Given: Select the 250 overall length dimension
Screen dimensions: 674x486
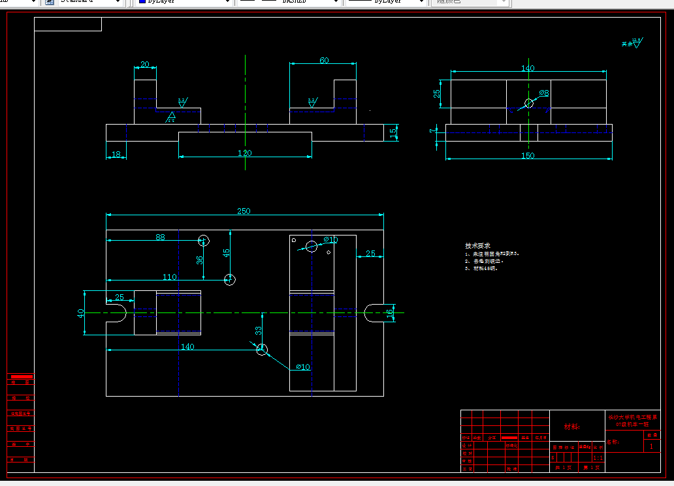Looking at the screenshot, I should [244, 211].
